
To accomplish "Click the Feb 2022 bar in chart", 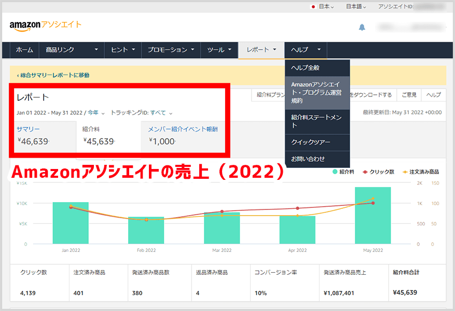I will click(x=146, y=231).
